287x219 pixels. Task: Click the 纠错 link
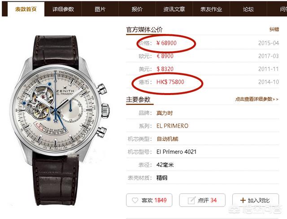274,29
